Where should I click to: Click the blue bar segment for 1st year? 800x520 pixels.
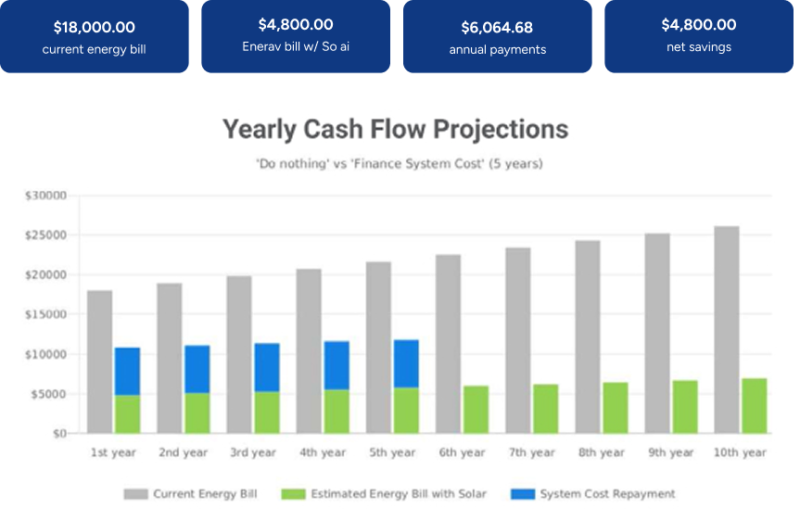127,371
